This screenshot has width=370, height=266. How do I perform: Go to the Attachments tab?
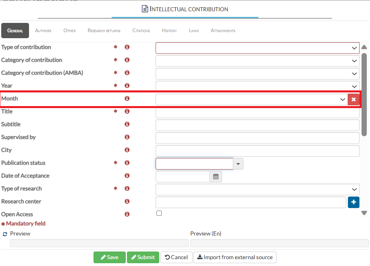click(223, 31)
